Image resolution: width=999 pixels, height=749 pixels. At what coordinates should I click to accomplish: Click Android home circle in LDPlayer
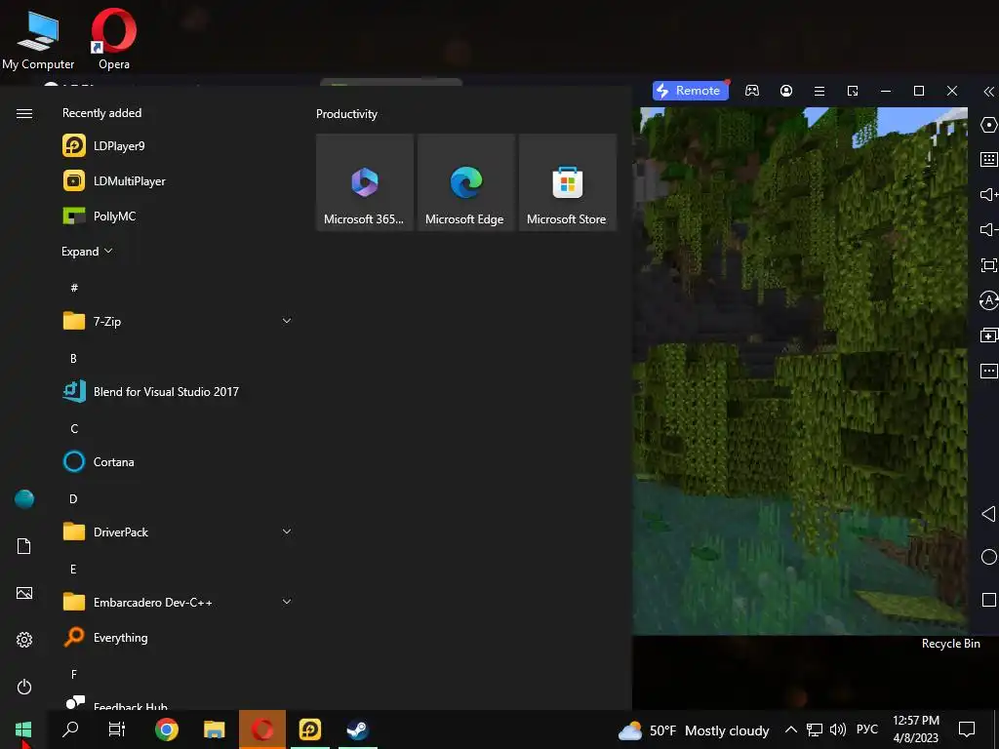click(x=988, y=557)
